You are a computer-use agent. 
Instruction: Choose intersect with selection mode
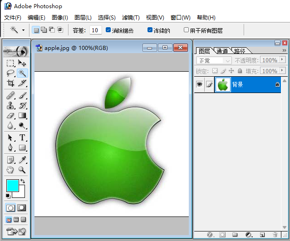60,30
